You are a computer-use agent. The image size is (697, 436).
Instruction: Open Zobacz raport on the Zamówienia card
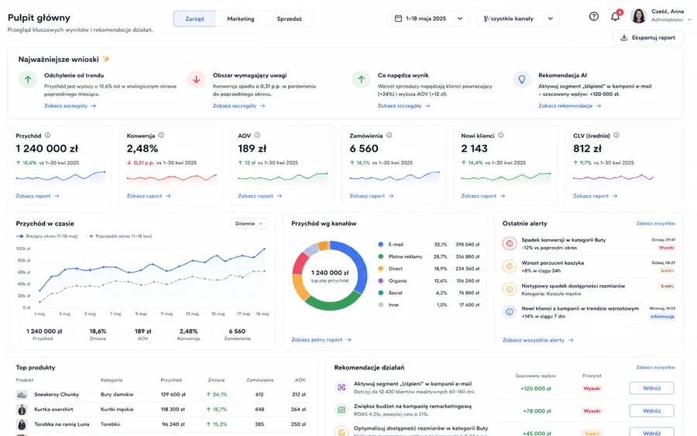click(x=371, y=196)
